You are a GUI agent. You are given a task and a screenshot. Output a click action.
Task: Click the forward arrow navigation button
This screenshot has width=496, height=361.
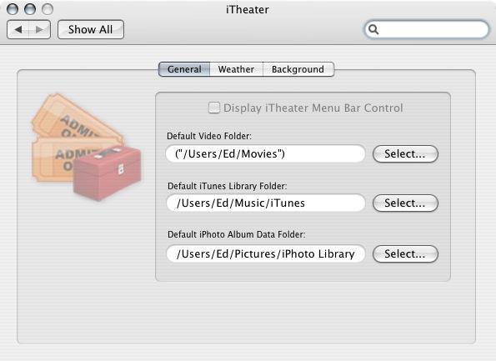tap(39, 30)
